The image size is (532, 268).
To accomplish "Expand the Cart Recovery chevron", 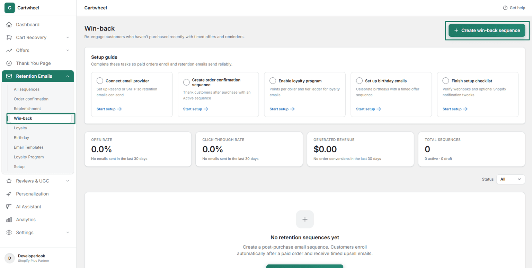I will (x=68, y=37).
